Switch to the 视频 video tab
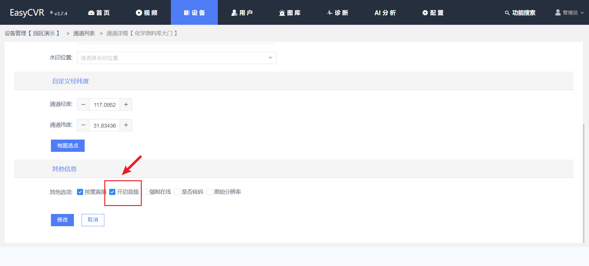Screen dimensions: 589x266 click(147, 13)
